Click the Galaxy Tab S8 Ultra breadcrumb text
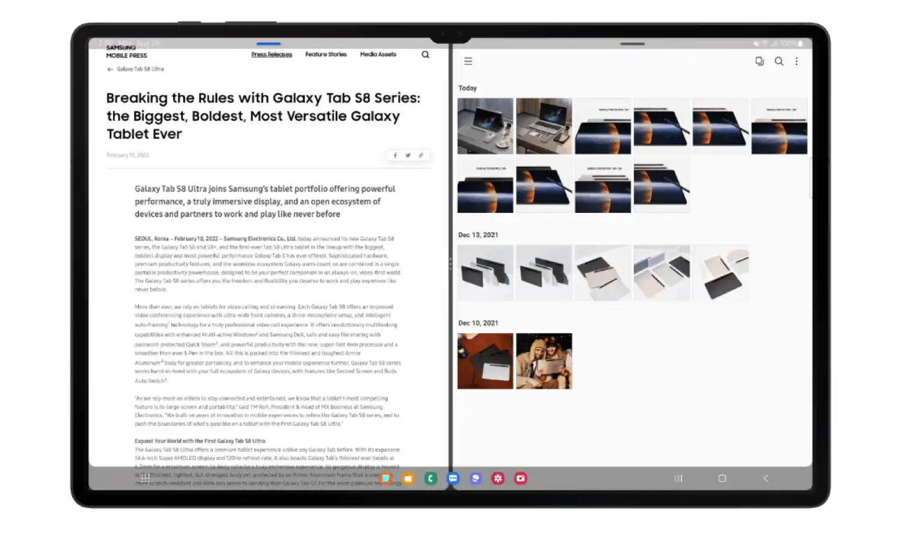 tap(140, 69)
